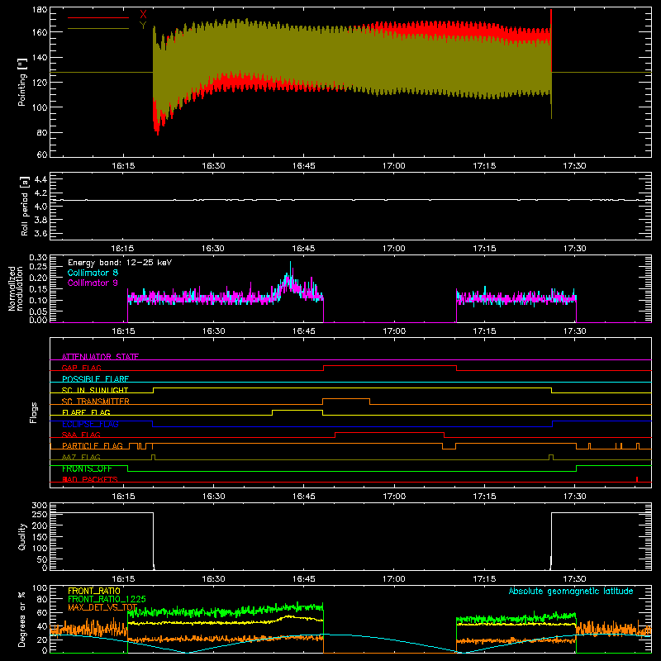Click the raised FLARE_FLAG step segment

coord(297,410)
